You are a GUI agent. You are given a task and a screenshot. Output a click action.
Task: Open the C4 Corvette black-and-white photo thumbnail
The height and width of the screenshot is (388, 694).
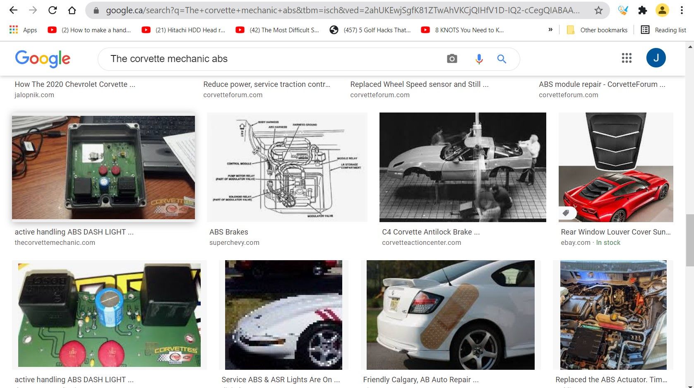pos(463,167)
